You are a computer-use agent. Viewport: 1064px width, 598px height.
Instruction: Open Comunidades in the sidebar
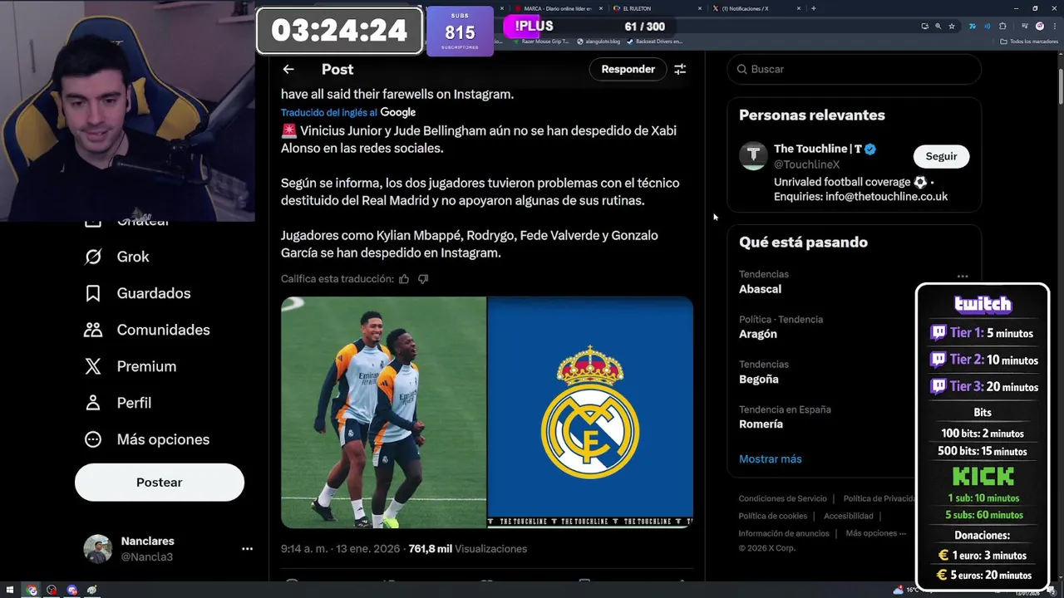click(x=145, y=330)
